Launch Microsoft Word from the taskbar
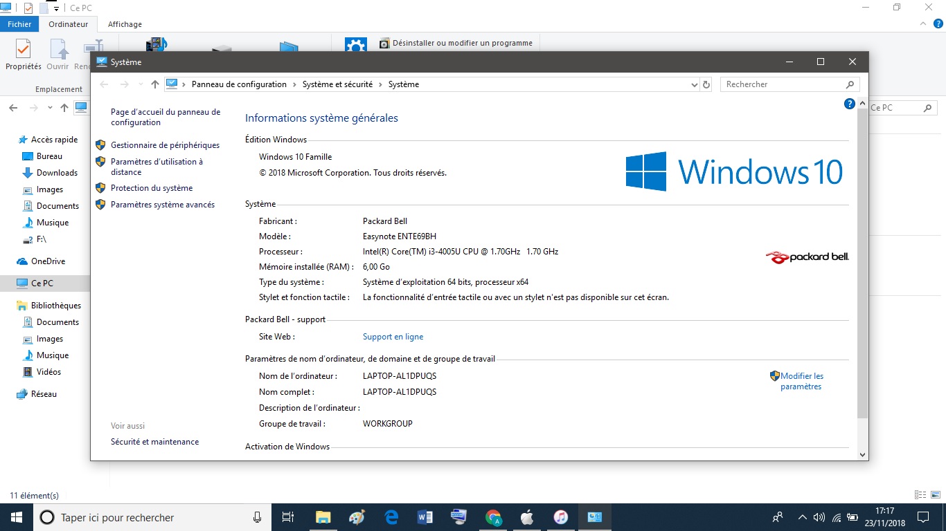Viewport: 946px width, 531px height. tap(425, 517)
